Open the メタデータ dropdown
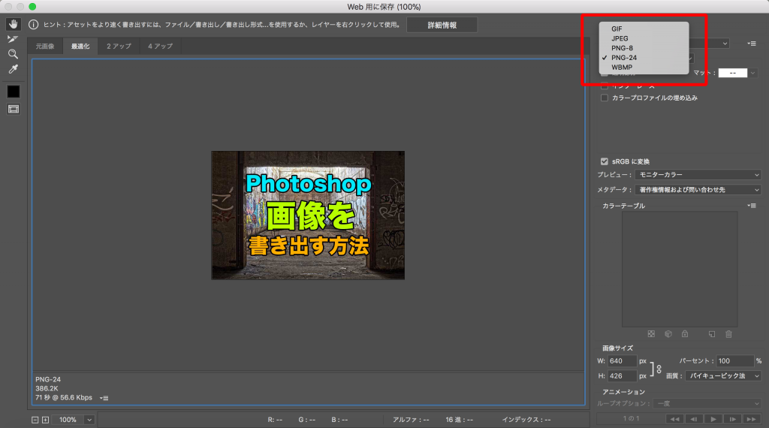Image resolution: width=769 pixels, height=428 pixels. tap(698, 190)
